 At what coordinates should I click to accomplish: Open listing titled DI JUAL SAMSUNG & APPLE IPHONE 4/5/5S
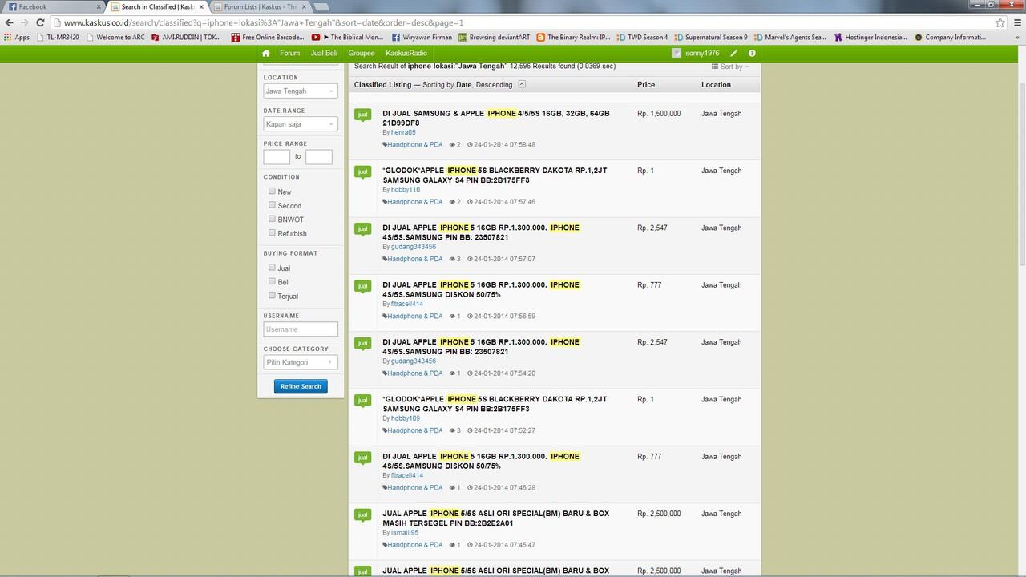click(x=496, y=118)
